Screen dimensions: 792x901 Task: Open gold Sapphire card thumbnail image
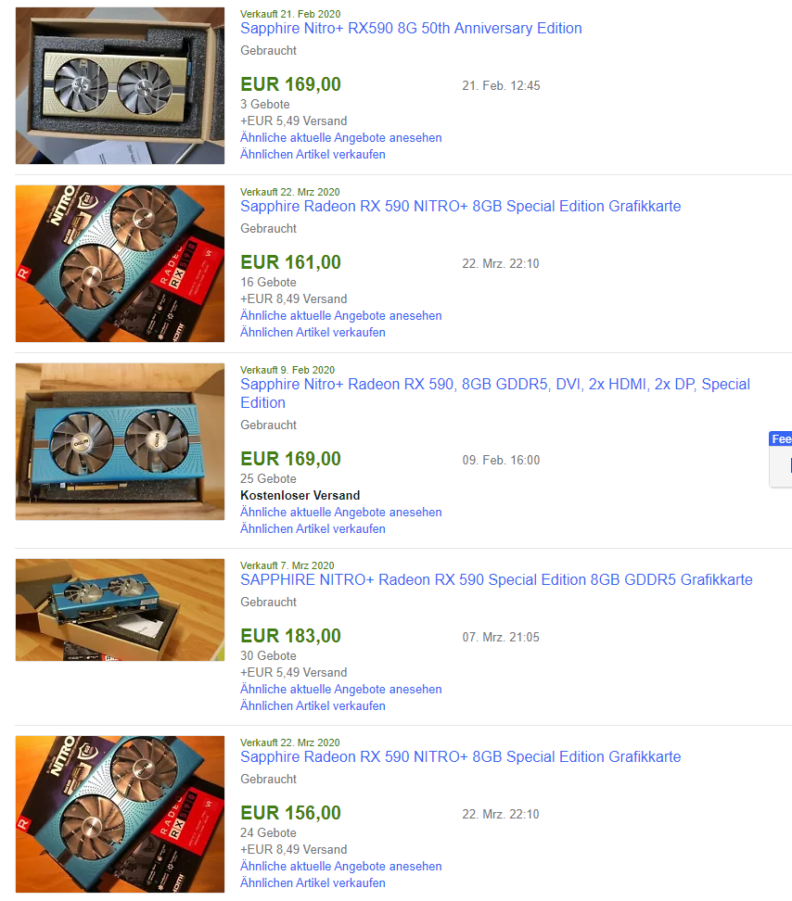tap(121, 85)
